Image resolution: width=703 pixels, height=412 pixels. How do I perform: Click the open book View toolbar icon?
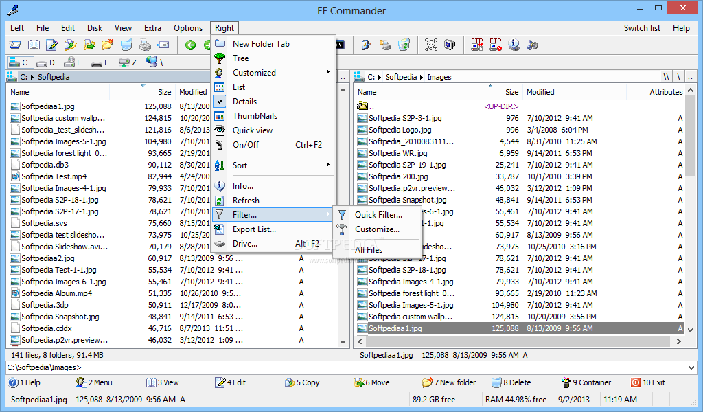click(x=34, y=45)
